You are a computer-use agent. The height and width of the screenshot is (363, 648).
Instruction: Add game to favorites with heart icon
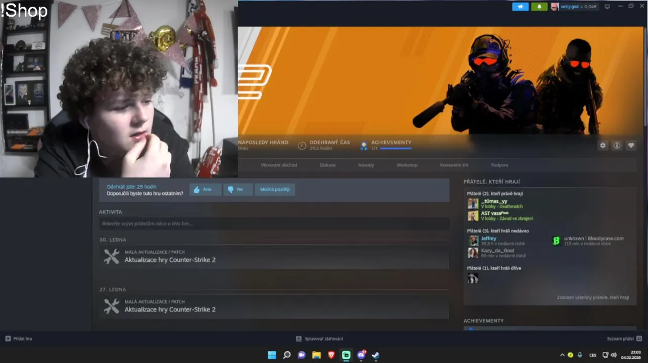(631, 145)
